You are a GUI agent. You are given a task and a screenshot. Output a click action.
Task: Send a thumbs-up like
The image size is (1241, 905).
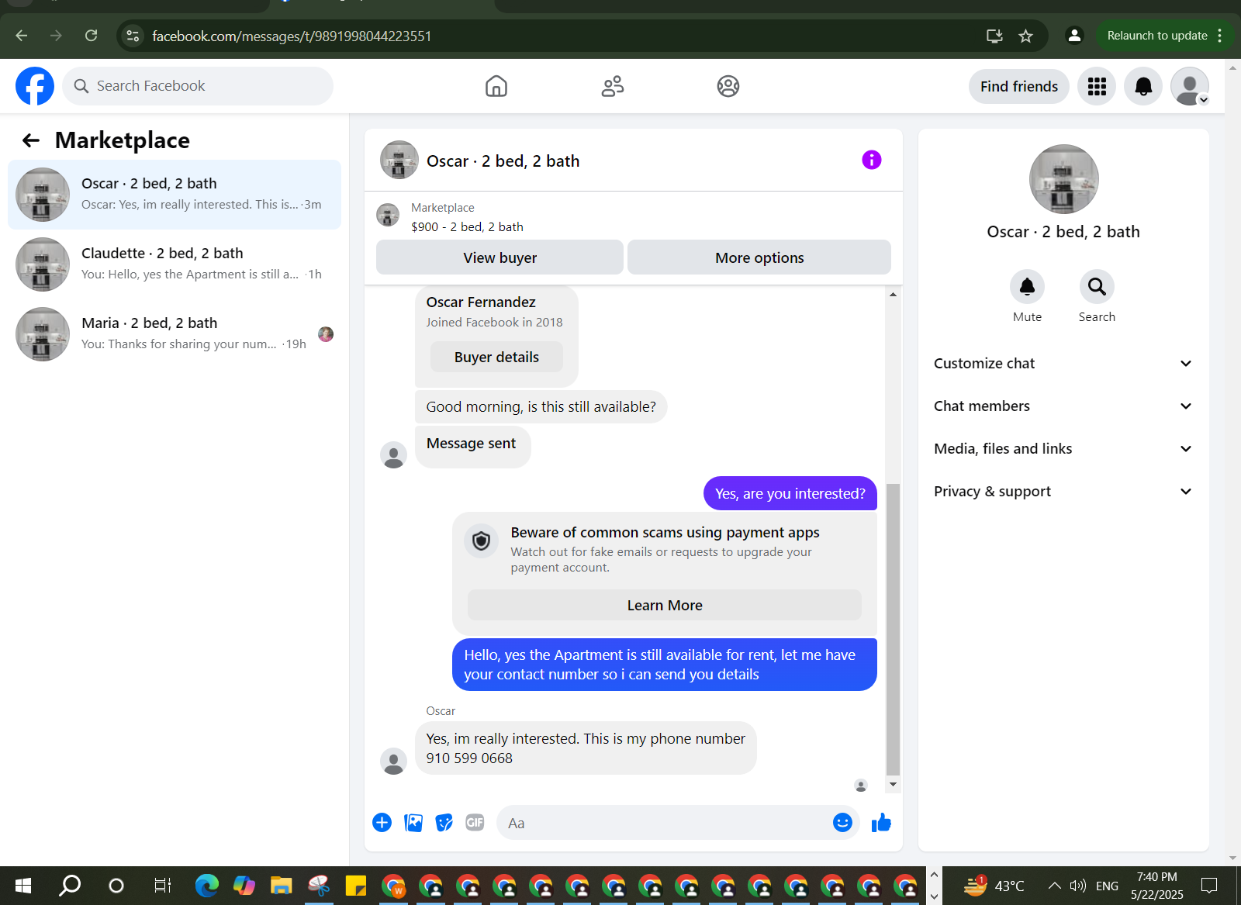click(x=881, y=823)
